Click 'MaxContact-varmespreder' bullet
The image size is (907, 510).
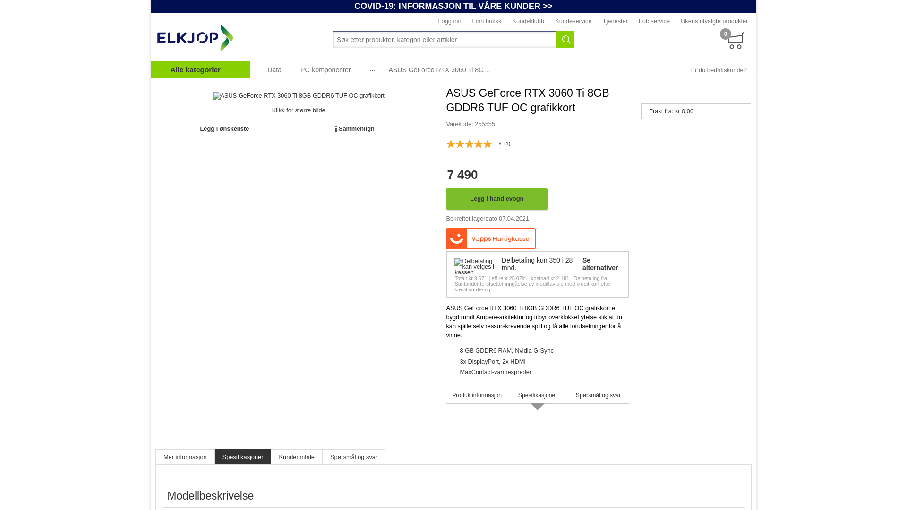coord(496,372)
